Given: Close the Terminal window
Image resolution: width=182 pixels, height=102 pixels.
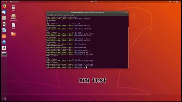Looking at the screenshot, I should 127,12.
